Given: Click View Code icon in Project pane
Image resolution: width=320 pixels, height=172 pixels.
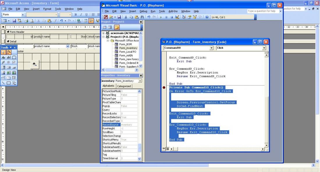Looking at the screenshot, I should (x=105, y=27).
